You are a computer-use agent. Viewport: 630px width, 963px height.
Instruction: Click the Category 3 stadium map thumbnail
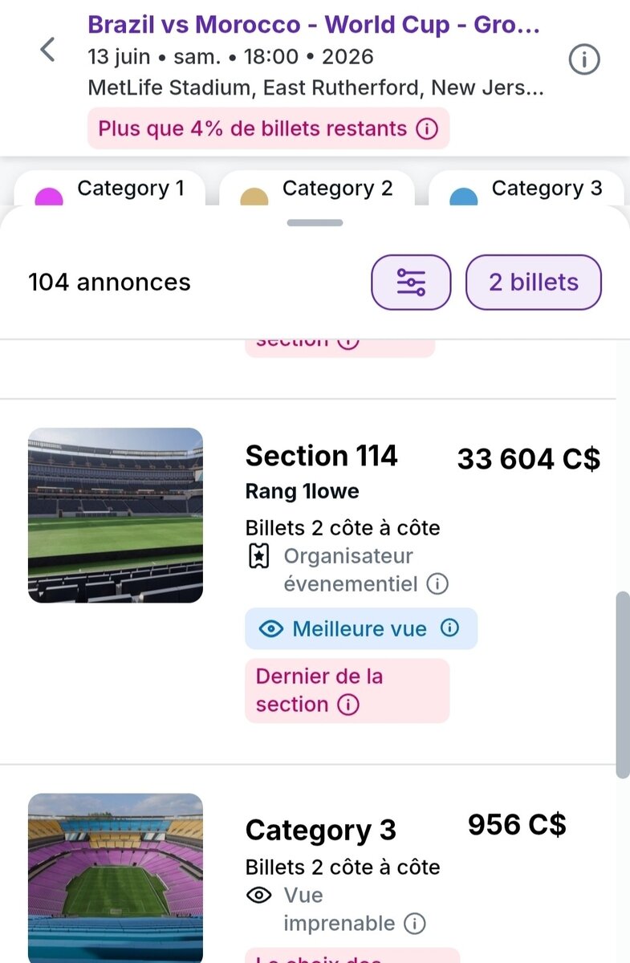tap(116, 877)
